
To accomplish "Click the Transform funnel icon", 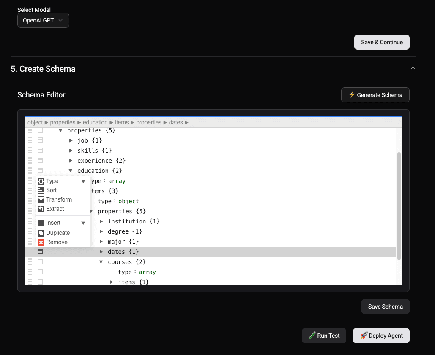I will pyautogui.click(x=41, y=199).
